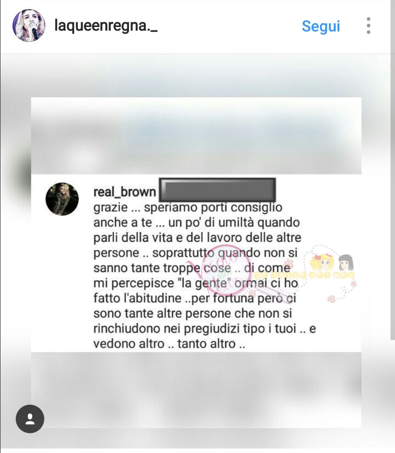Click the real_brown username in the comment

(125, 192)
